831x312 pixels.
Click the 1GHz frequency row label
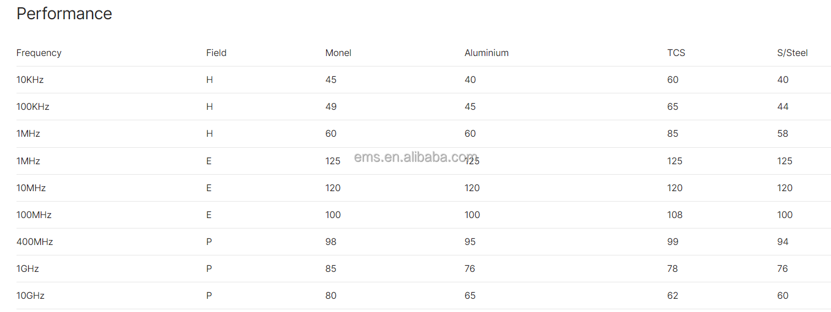(x=27, y=269)
